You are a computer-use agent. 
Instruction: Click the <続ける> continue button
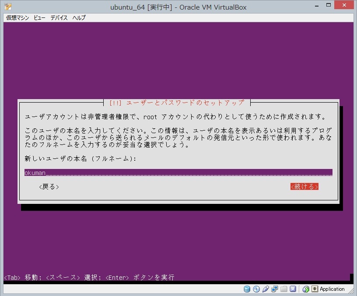click(x=304, y=186)
